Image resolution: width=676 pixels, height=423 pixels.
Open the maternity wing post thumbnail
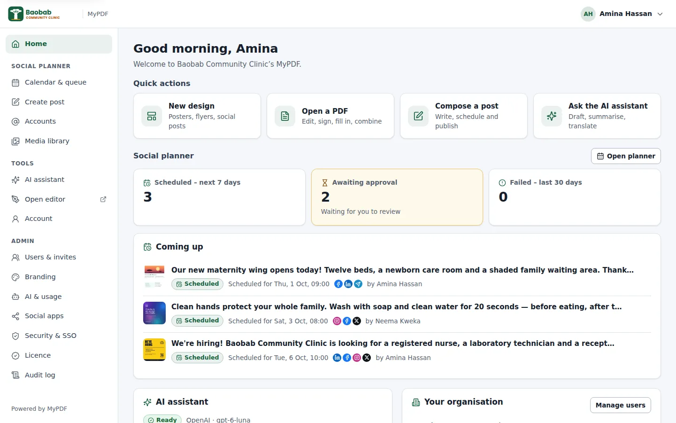154,276
